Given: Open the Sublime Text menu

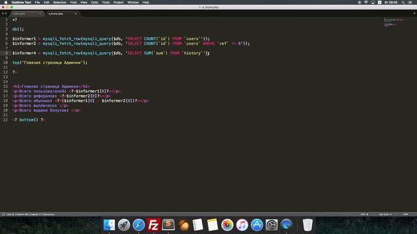Looking at the screenshot, I should click(22, 3).
